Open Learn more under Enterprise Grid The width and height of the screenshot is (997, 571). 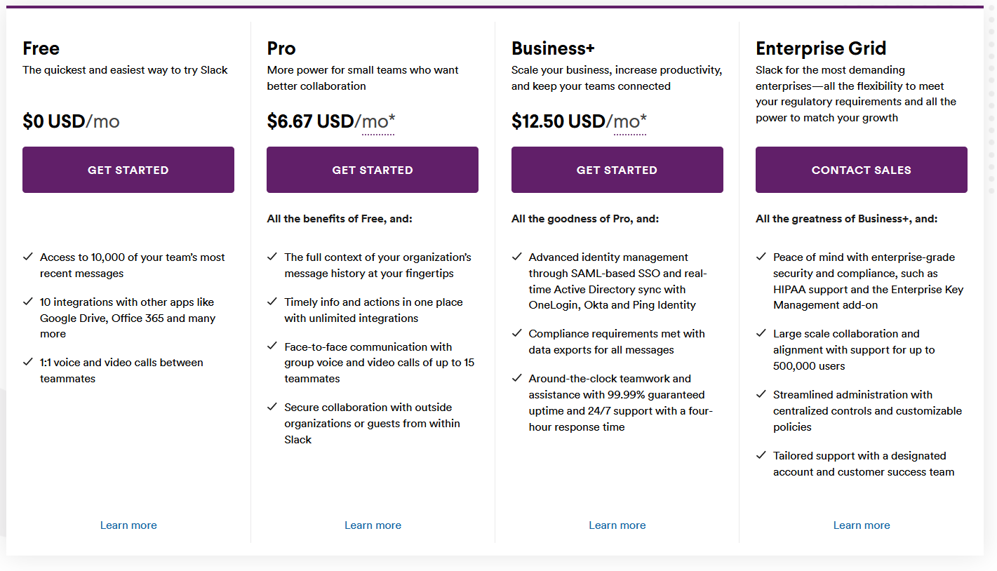(x=862, y=525)
